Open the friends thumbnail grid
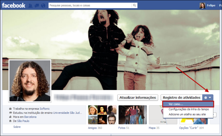 click(102, 115)
